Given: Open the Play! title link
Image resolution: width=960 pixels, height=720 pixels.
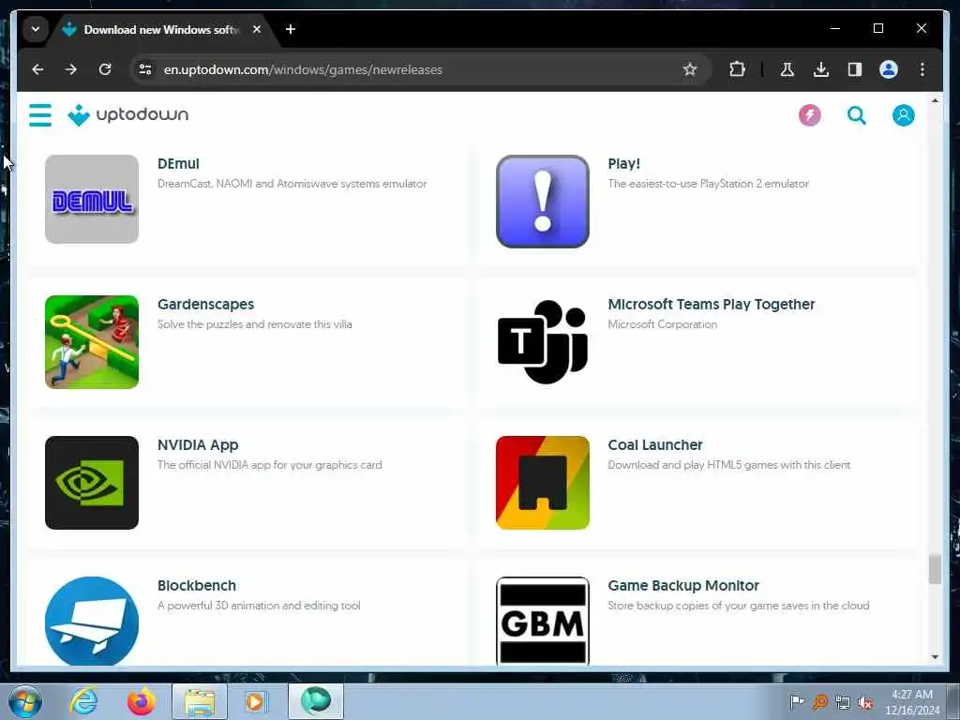Looking at the screenshot, I should (x=623, y=164).
